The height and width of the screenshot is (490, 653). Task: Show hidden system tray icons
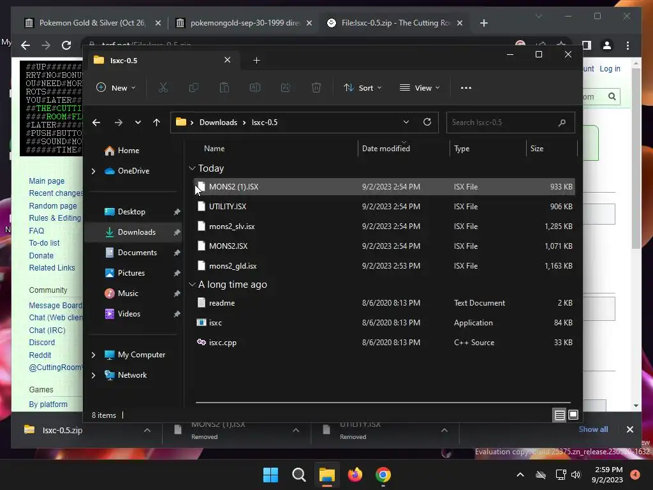pos(520,475)
